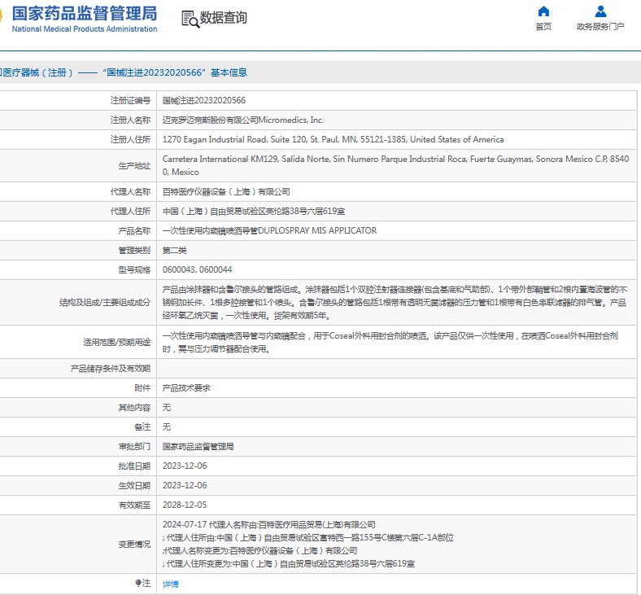Viewport: 641px width, 595px height.
Task: Click the structure composition description text
Action: coord(395,303)
